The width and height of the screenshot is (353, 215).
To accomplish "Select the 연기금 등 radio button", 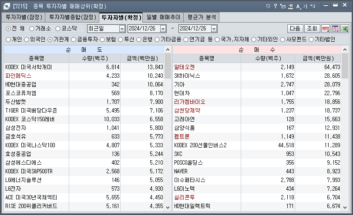I will point(186,40).
